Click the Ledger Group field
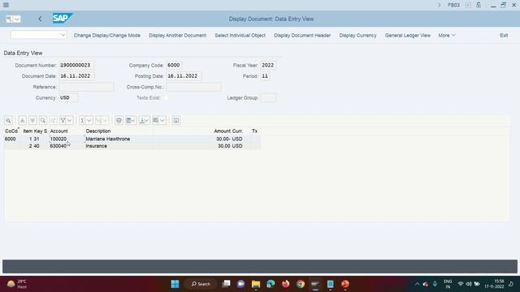 tap(268, 98)
